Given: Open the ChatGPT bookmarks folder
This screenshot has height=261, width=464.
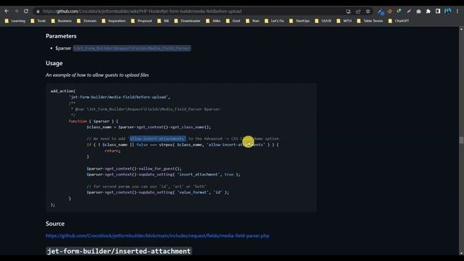Looking at the screenshot, I should [x=399, y=21].
